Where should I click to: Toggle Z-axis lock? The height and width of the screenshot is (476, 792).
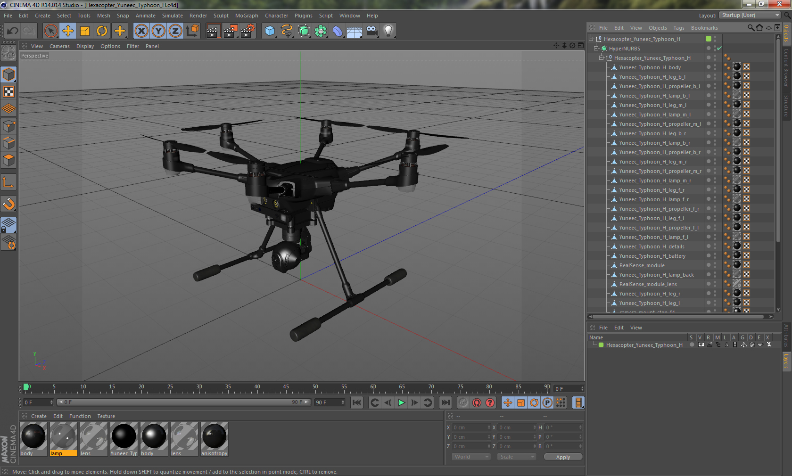[175, 31]
